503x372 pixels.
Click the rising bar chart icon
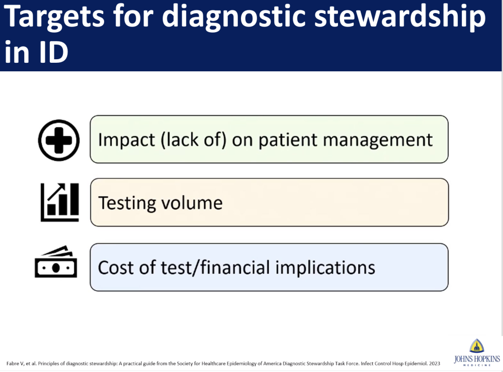tap(60, 202)
